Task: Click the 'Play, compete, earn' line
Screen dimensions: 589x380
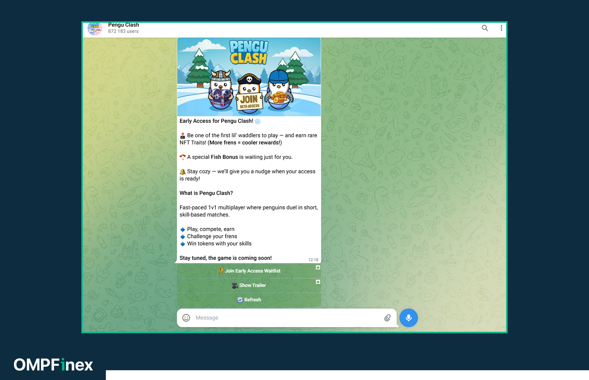Action: click(211, 229)
